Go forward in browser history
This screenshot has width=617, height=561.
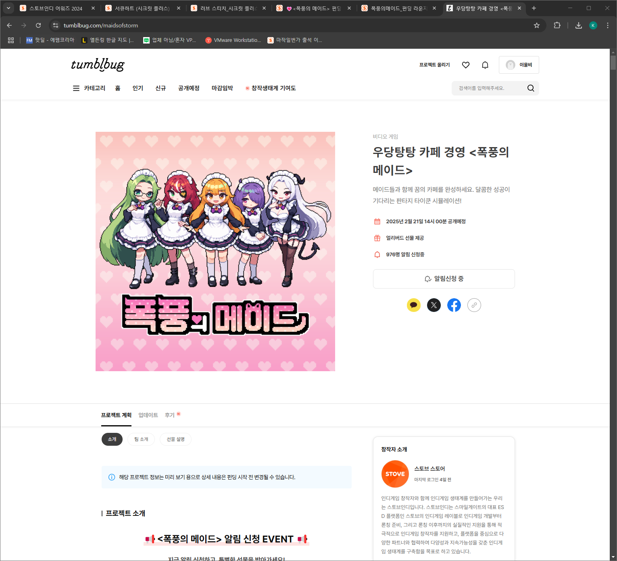tap(24, 25)
